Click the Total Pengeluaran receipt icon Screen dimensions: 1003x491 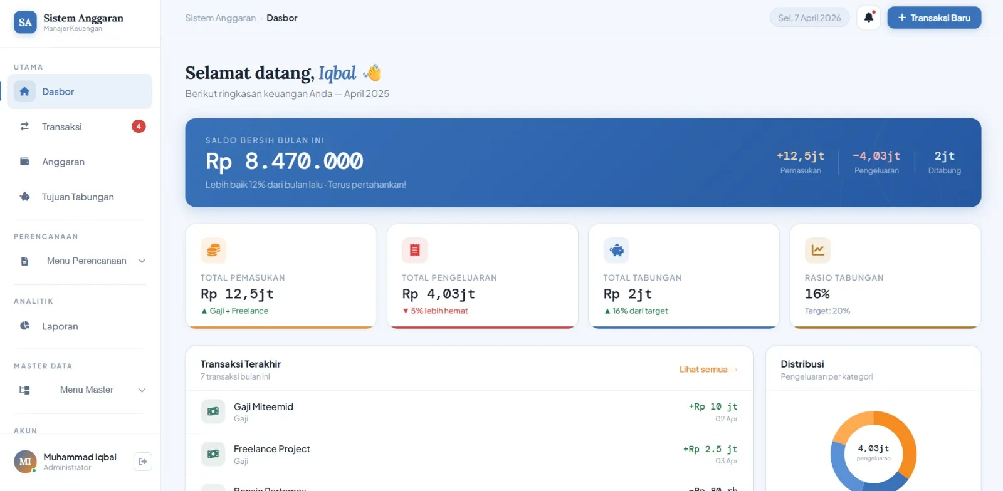pyautogui.click(x=414, y=250)
